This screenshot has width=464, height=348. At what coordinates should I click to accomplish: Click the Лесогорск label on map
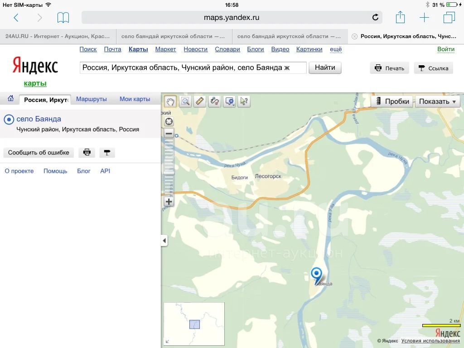[268, 176]
